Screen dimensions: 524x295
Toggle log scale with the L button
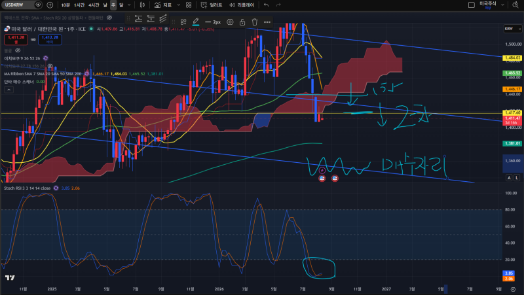point(517,177)
